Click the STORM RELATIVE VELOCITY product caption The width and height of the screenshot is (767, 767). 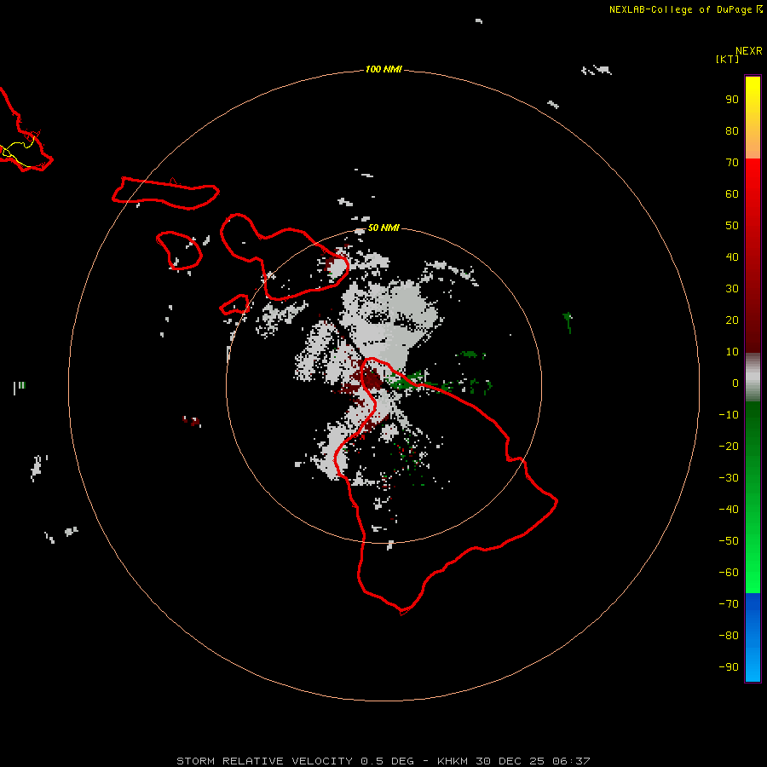[264, 761]
